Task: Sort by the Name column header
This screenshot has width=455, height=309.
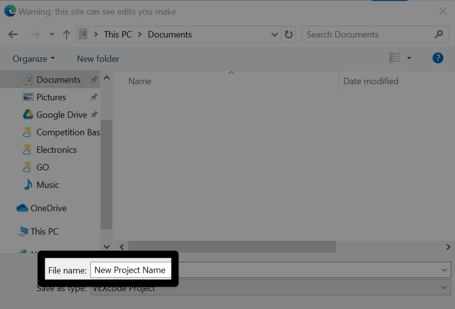Action: coord(140,81)
